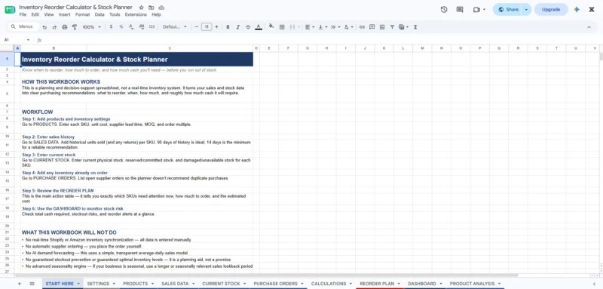This screenshot has width=603, height=289.
Task: Open the zoom level dropdown
Action: click(91, 27)
